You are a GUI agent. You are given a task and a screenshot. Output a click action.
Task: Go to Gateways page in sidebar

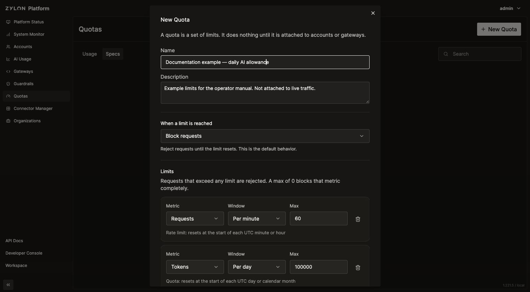point(36,71)
